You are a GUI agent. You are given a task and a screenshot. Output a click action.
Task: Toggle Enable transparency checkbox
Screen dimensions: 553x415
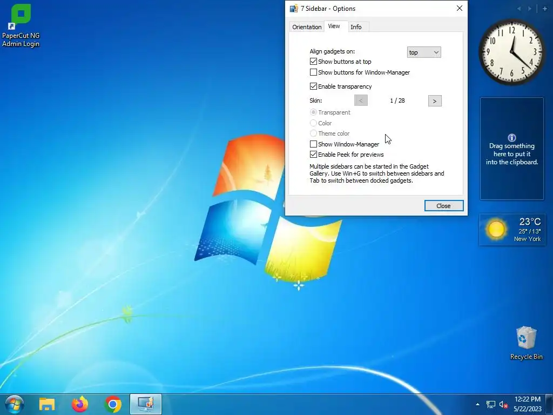tap(313, 86)
